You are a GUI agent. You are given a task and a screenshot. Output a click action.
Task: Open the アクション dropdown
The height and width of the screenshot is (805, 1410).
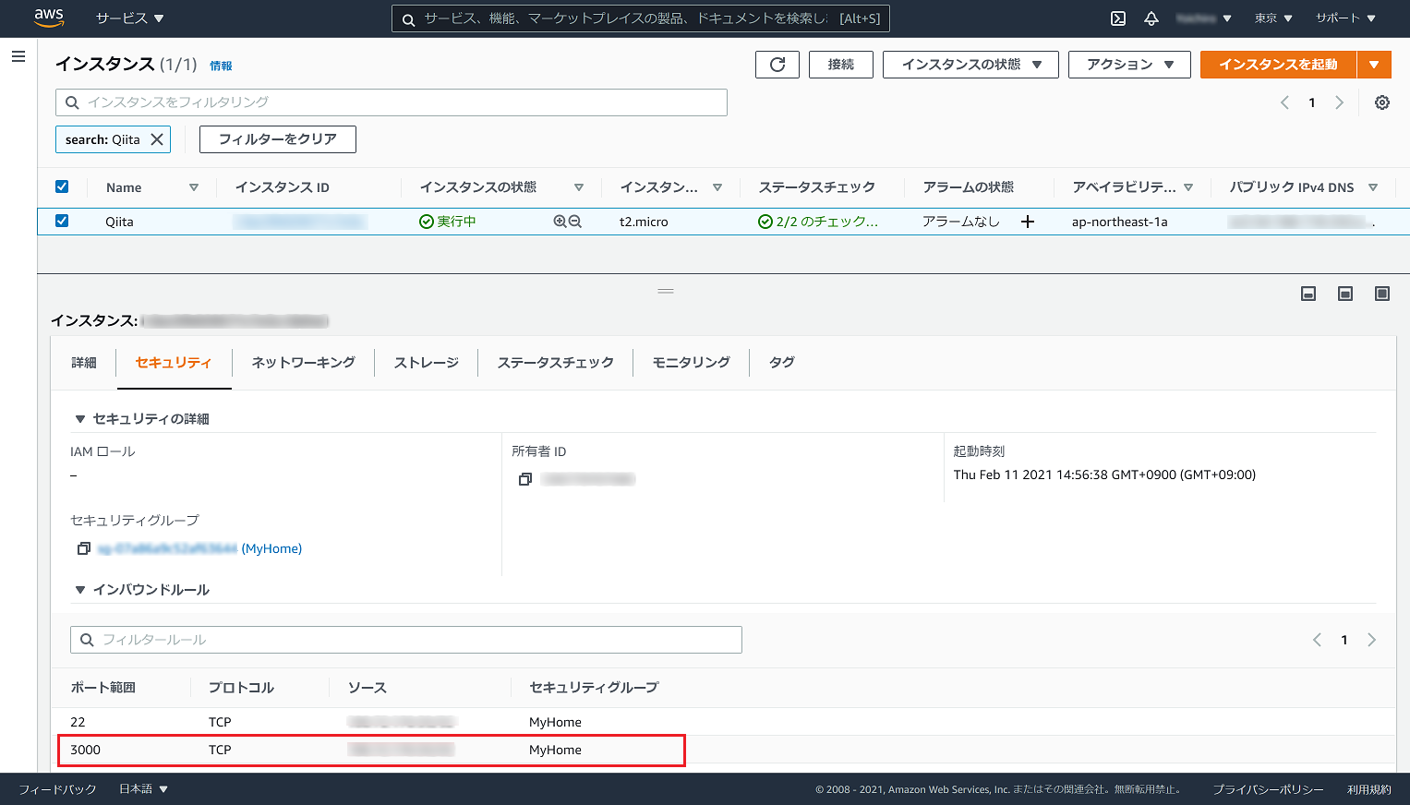pos(1129,65)
